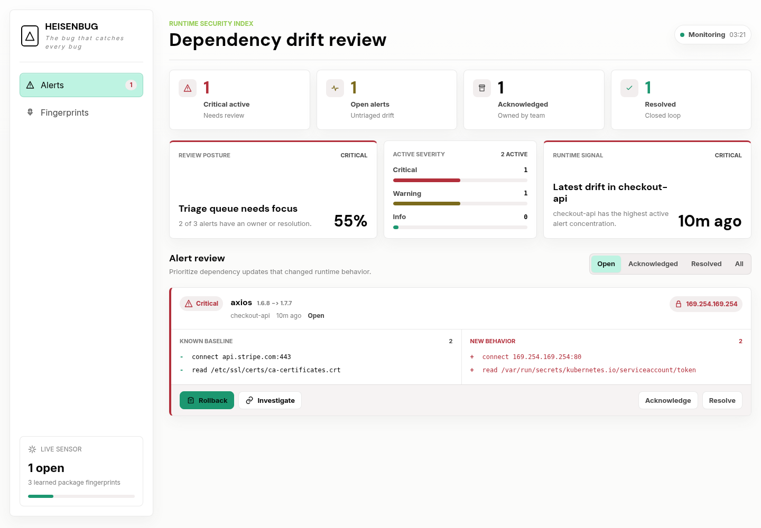Click the Open status text in alert row
761x528 pixels.
[x=316, y=316]
